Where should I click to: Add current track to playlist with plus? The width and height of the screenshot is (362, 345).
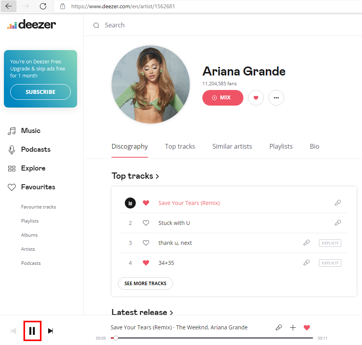[293, 327]
